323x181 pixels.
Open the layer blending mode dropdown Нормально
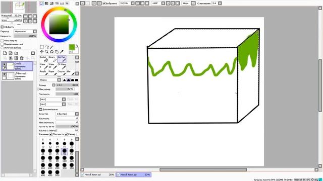(25, 31)
